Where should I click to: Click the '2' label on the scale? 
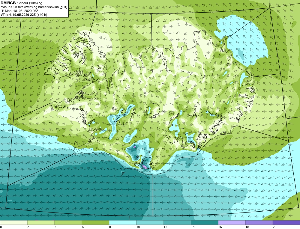coord(28,227)
